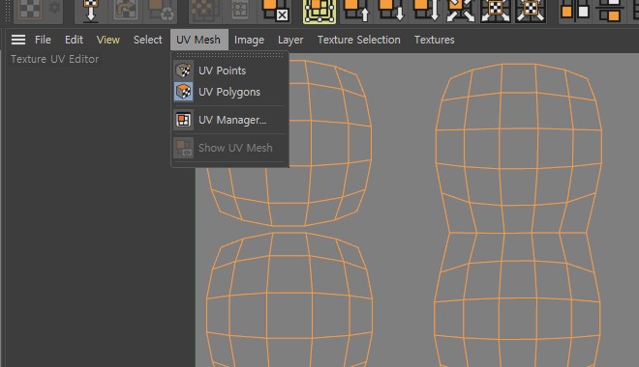The height and width of the screenshot is (367, 639).
Task: Click the Layer menu item
Action: pos(290,40)
